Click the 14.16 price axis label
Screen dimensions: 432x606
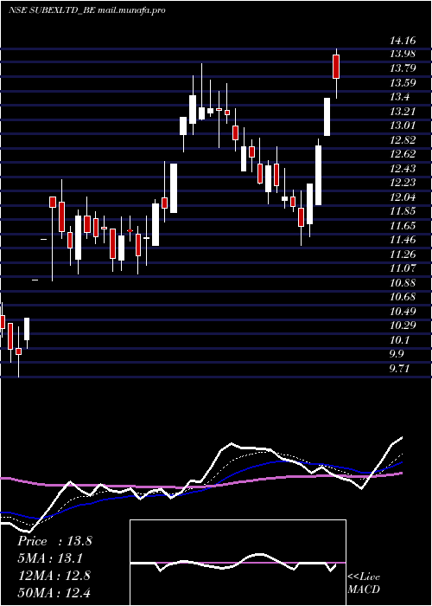pyautogui.click(x=403, y=40)
